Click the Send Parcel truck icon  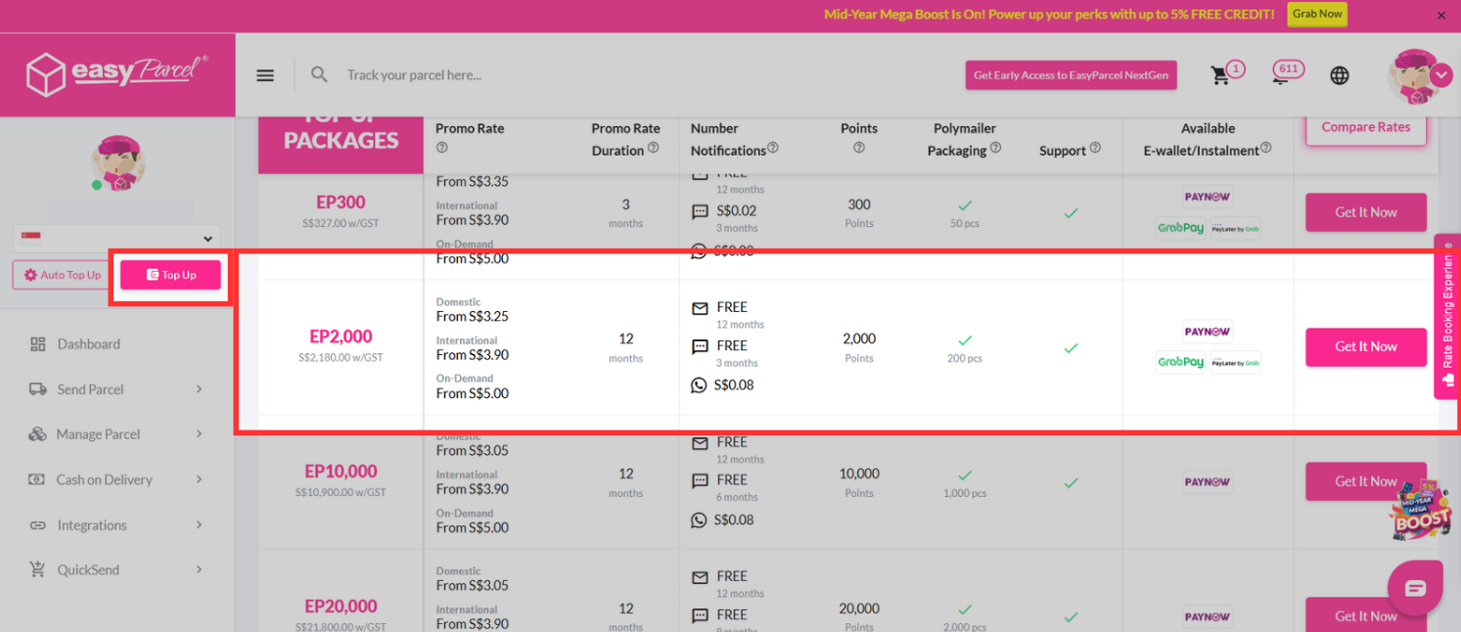point(38,389)
